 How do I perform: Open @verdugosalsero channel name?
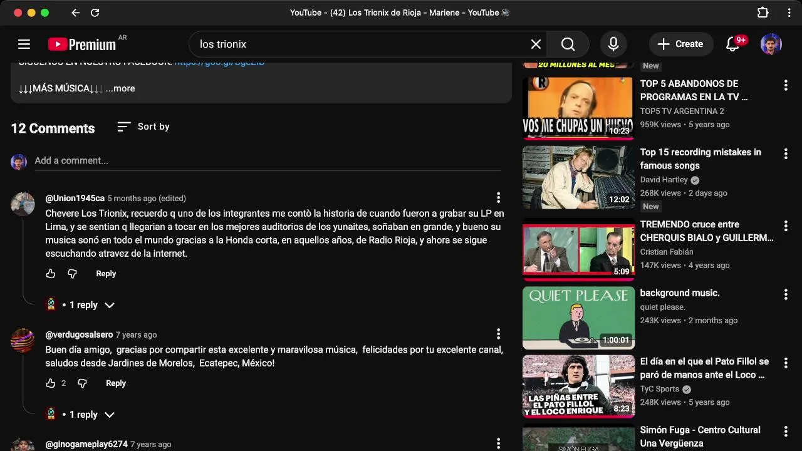pos(79,334)
